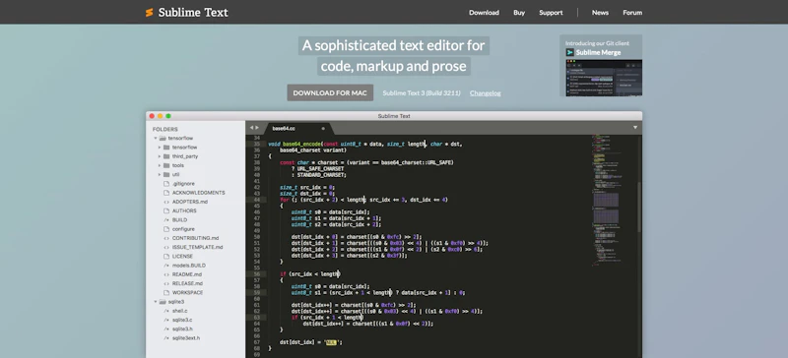This screenshot has height=358, width=788.
Task: Click line number 44 in the gutter
Action: 257,200
